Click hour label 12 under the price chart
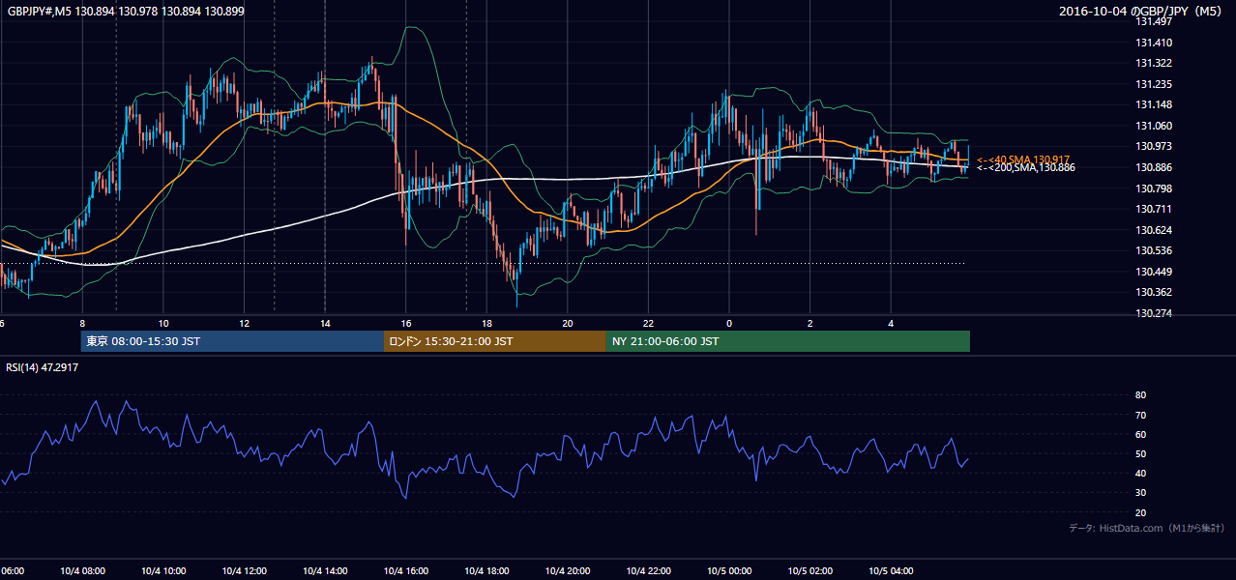The width and height of the screenshot is (1236, 580). tap(245, 323)
